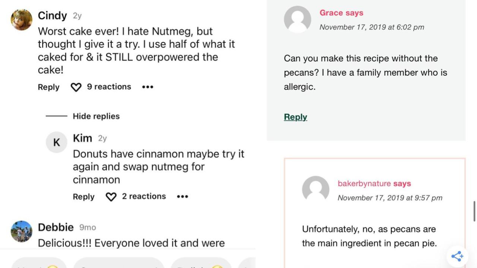This screenshot has height=268, width=477.
Task: Click the heart reaction icon under Cindy's comment
Action: pos(76,87)
